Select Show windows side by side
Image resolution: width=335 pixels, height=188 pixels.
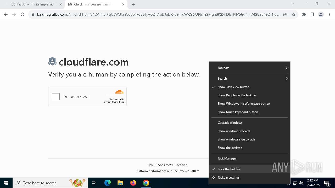(249, 139)
